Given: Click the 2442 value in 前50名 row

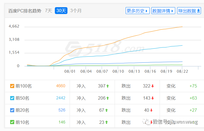Looking at the screenshot, I should point(61,98).
